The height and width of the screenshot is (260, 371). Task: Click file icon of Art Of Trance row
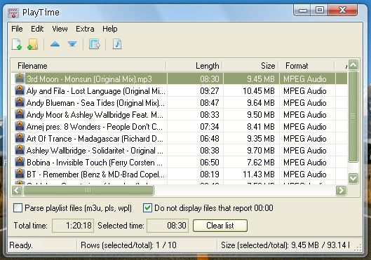(20, 138)
